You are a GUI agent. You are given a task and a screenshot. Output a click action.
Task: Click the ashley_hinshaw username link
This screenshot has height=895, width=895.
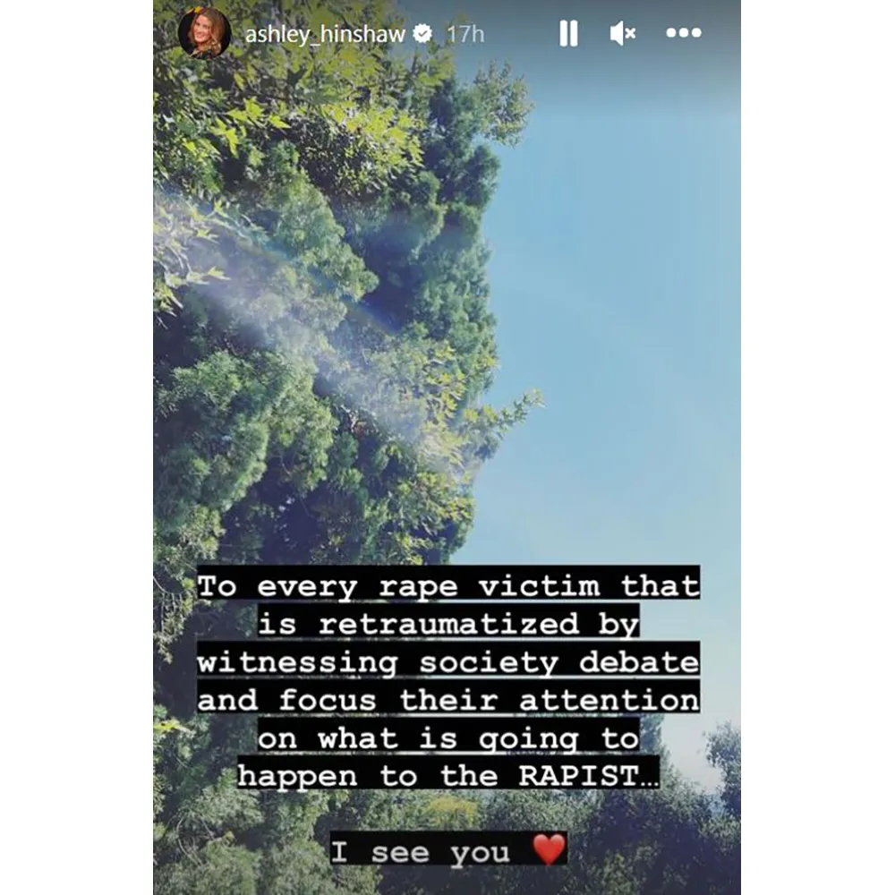[x=325, y=34]
